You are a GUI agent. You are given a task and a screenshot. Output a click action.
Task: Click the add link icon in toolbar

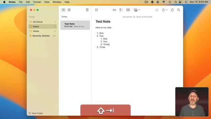click(x=157, y=10)
